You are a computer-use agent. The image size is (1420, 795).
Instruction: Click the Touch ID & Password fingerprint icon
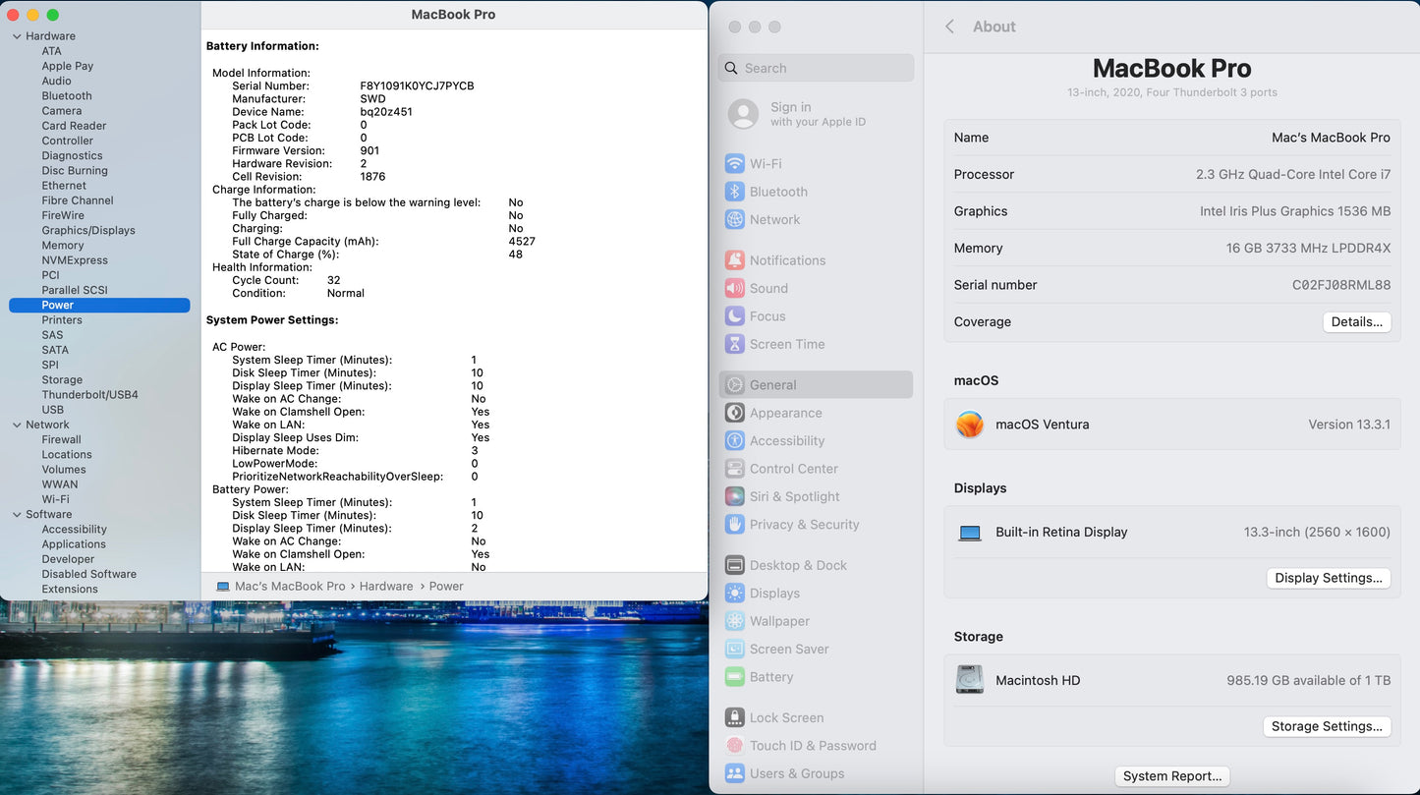pos(734,746)
